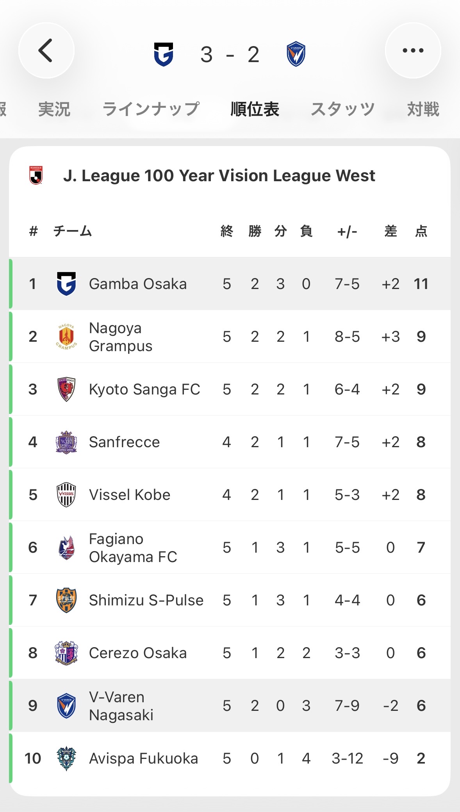
Task: Tap the Gamba Osaka crest in score header
Action: click(x=164, y=54)
